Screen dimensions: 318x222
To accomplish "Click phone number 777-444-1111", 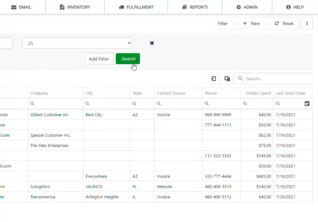I will (x=218, y=125).
